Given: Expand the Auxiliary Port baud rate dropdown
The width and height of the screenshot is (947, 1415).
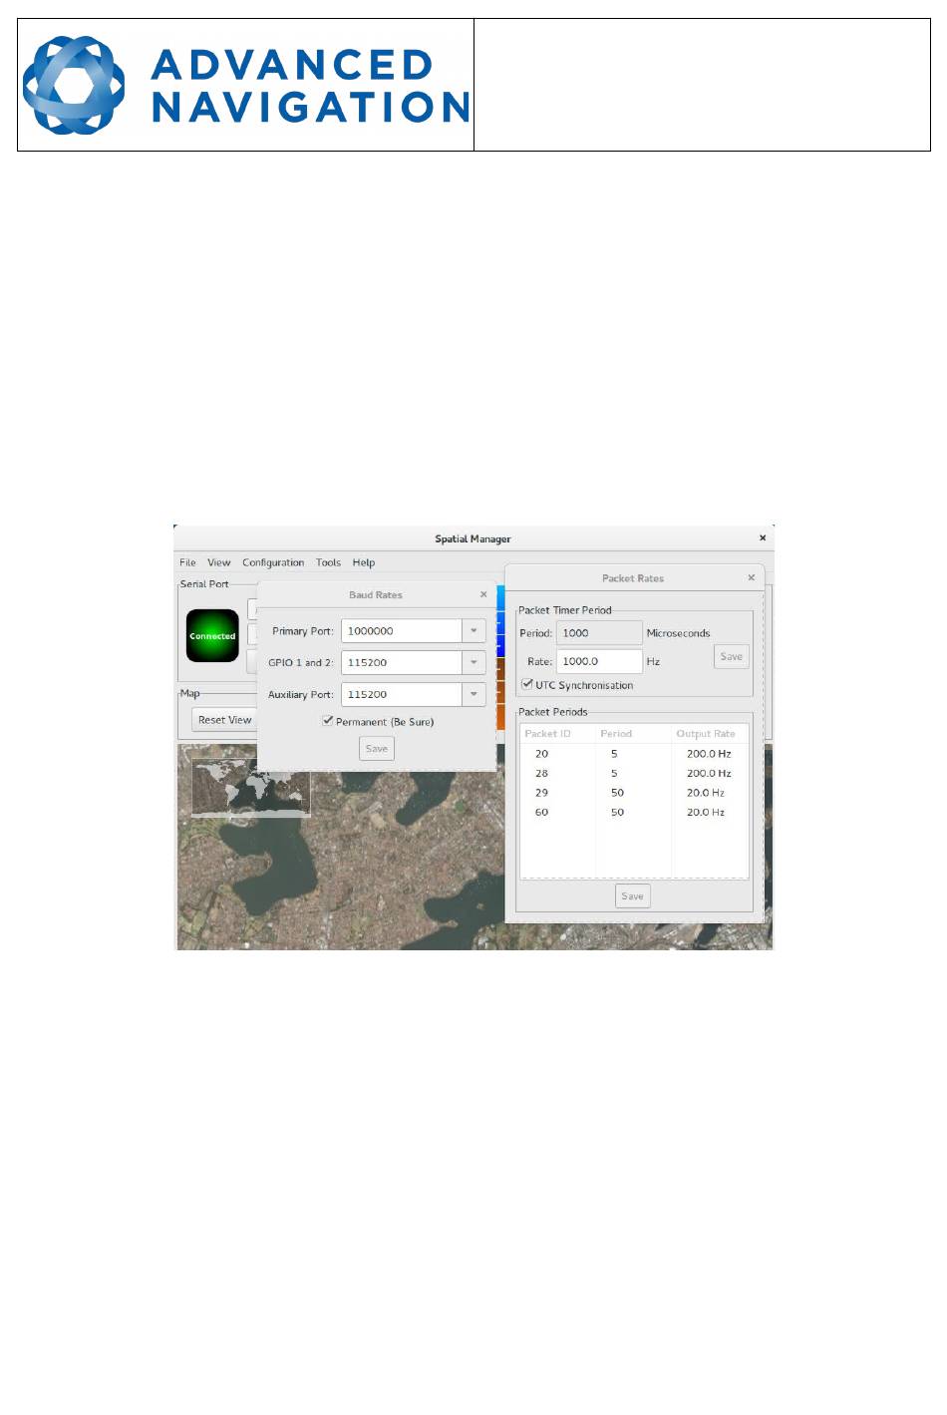Looking at the screenshot, I should pyautogui.click(x=473, y=694).
